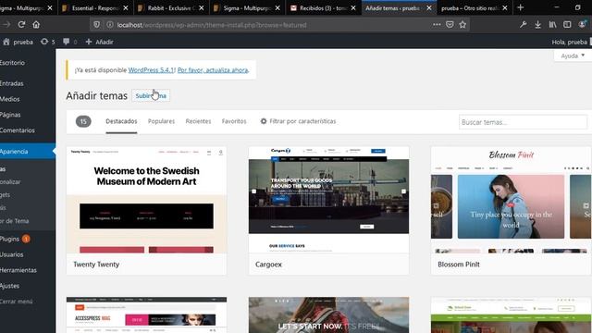The image size is (592, 333).
Task: Switch to the Recibidos (3) Gmail tab
Action: (323, 7)
